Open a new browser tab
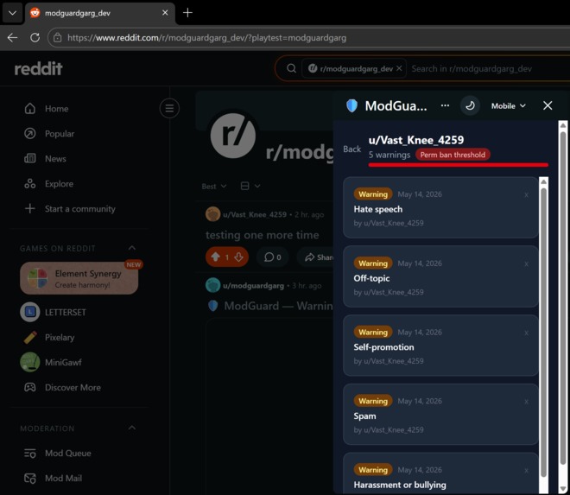Screen dimensions: 570x495 click(187, 13)
